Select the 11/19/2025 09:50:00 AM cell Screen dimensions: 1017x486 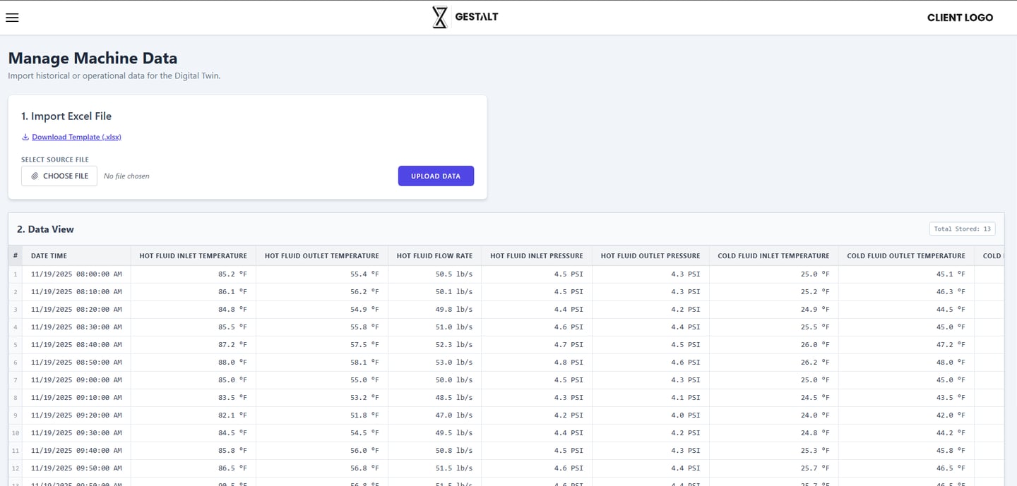tap(76, 468)
